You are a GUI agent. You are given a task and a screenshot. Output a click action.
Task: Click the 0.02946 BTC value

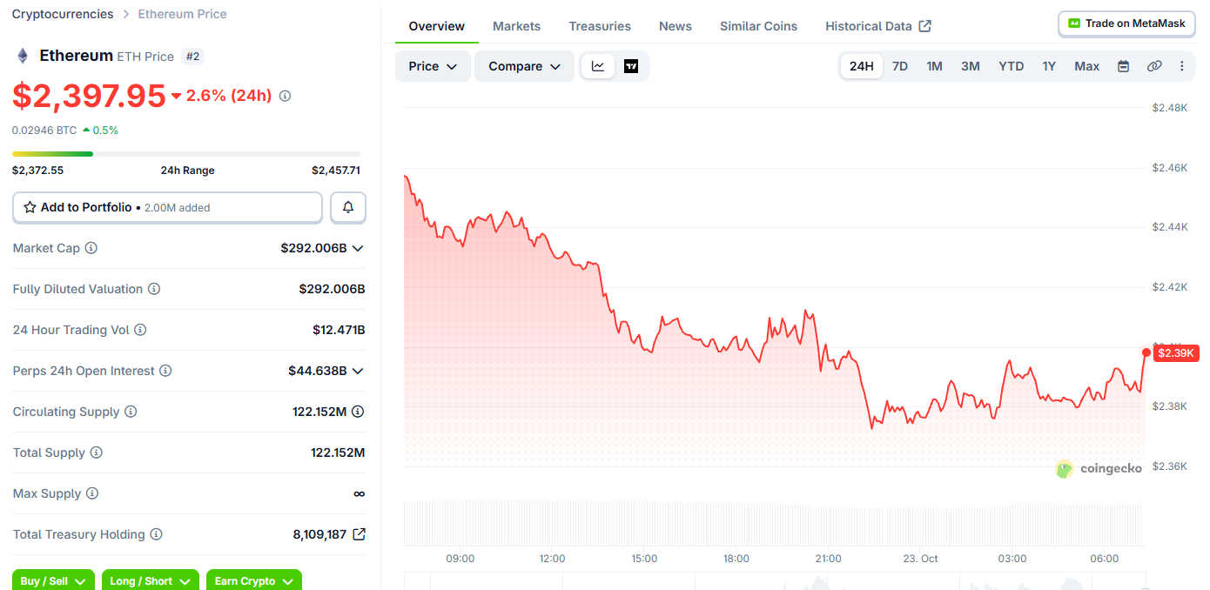pyautogui.click(x=44, y=131)
